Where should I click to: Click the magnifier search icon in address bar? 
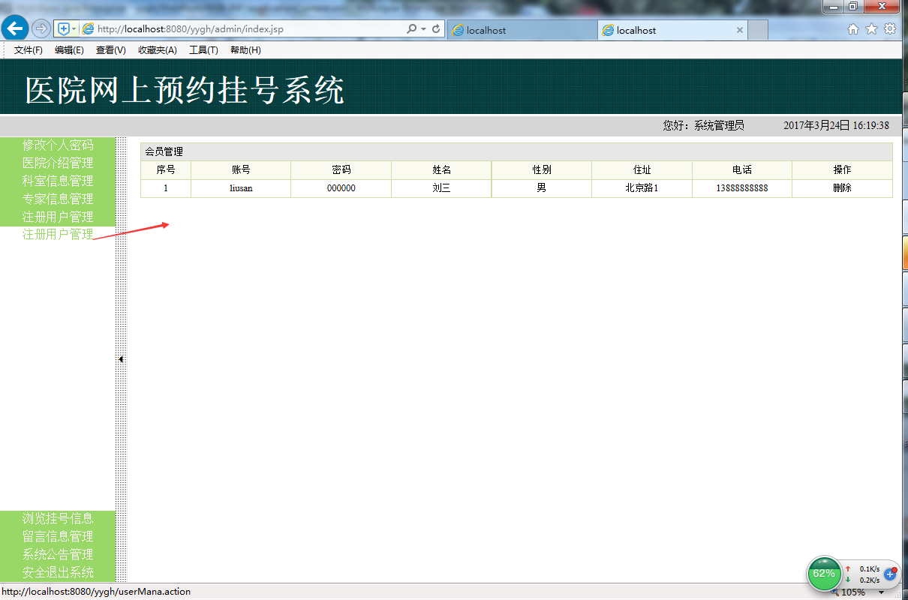pyautogui.click(x=411, y=28)
